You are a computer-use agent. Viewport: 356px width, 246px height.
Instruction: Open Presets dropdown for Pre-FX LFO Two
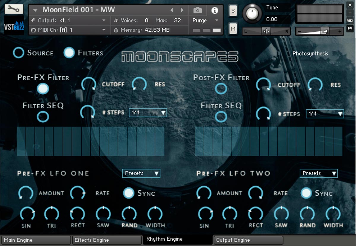(319, 173)
